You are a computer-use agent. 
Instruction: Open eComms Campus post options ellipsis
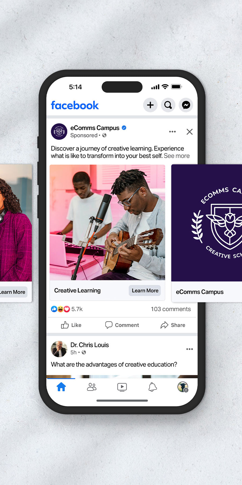tap(172, 131)
